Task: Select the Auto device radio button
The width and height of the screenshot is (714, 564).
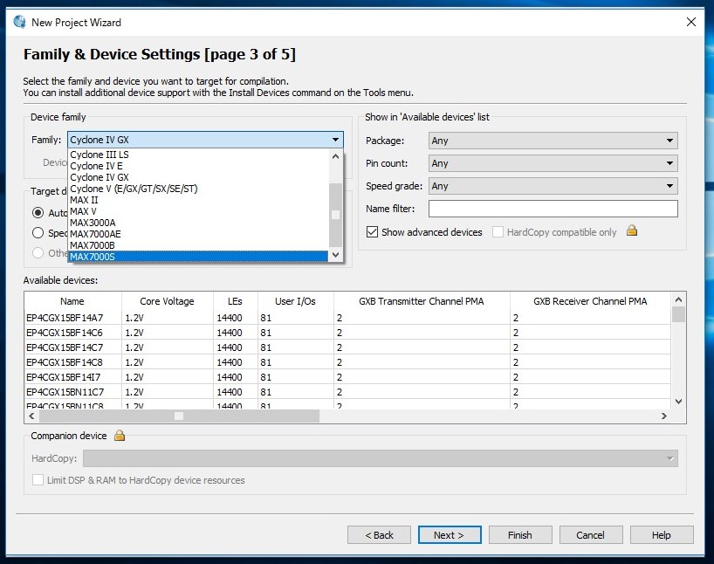Action: coord(38,212)
